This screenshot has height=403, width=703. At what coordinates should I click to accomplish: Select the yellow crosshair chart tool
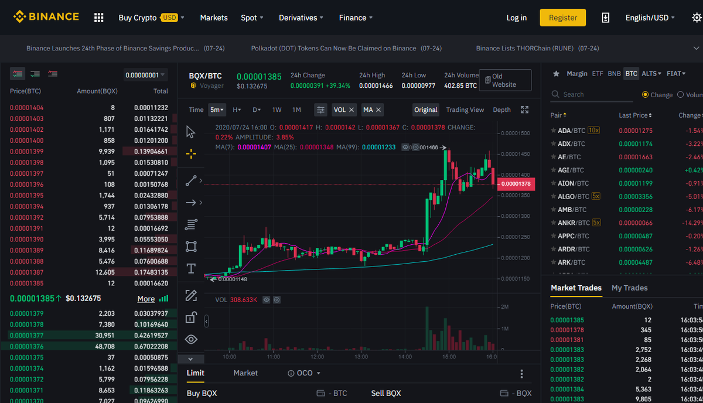click(x=191, y=154)
